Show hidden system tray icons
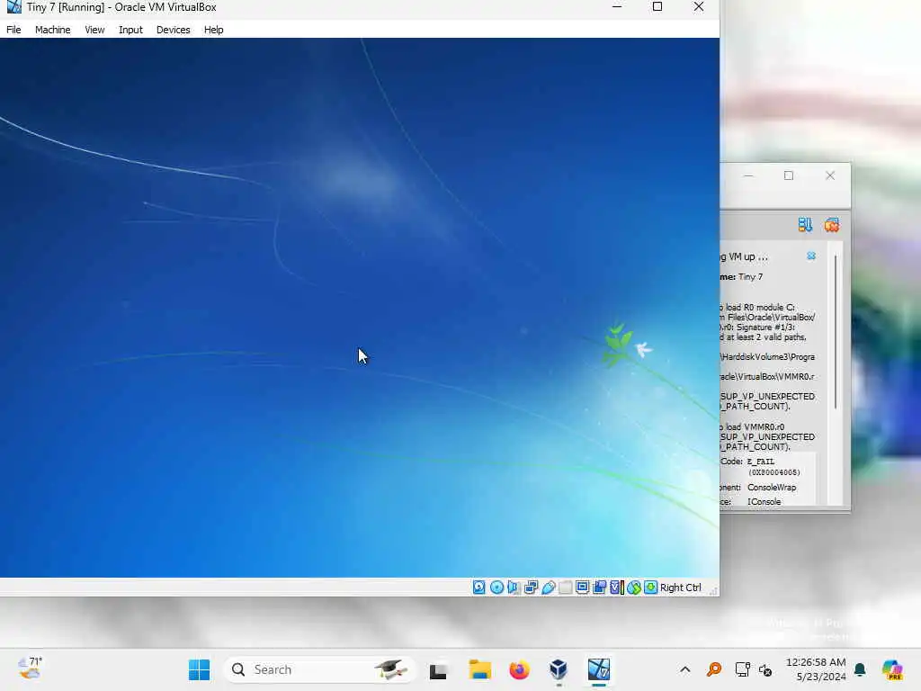 pos(684,669)
